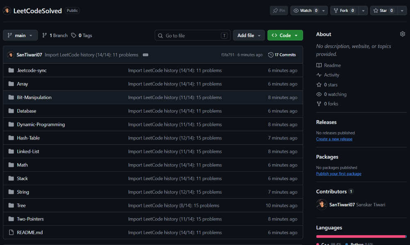Click the String folder icon

point(11,192)
